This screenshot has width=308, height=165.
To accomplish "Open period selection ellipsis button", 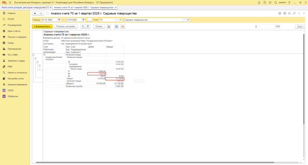I will tap(89, 20).
